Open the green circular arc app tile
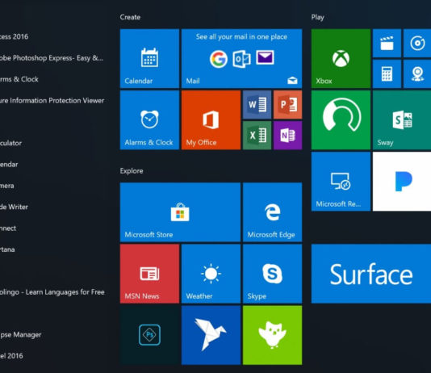431x373 pixels. [x=341, y=120]
